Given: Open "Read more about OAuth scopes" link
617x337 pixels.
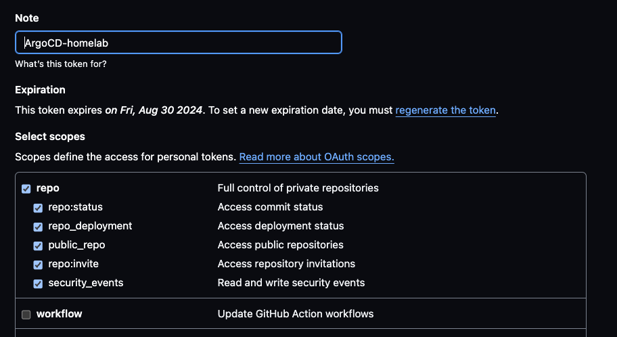Looking at the screenshot, I should 316,157.
